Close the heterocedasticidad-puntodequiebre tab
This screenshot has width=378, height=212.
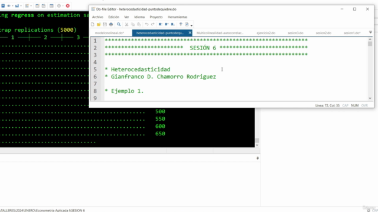[190, 32]
